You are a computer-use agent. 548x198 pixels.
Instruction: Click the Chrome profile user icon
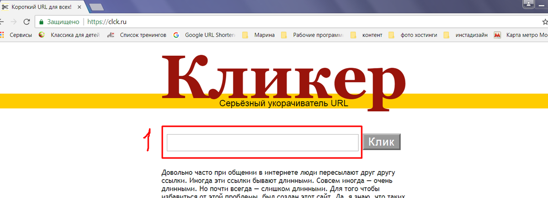pyautogui.click(x=529, y=4)
